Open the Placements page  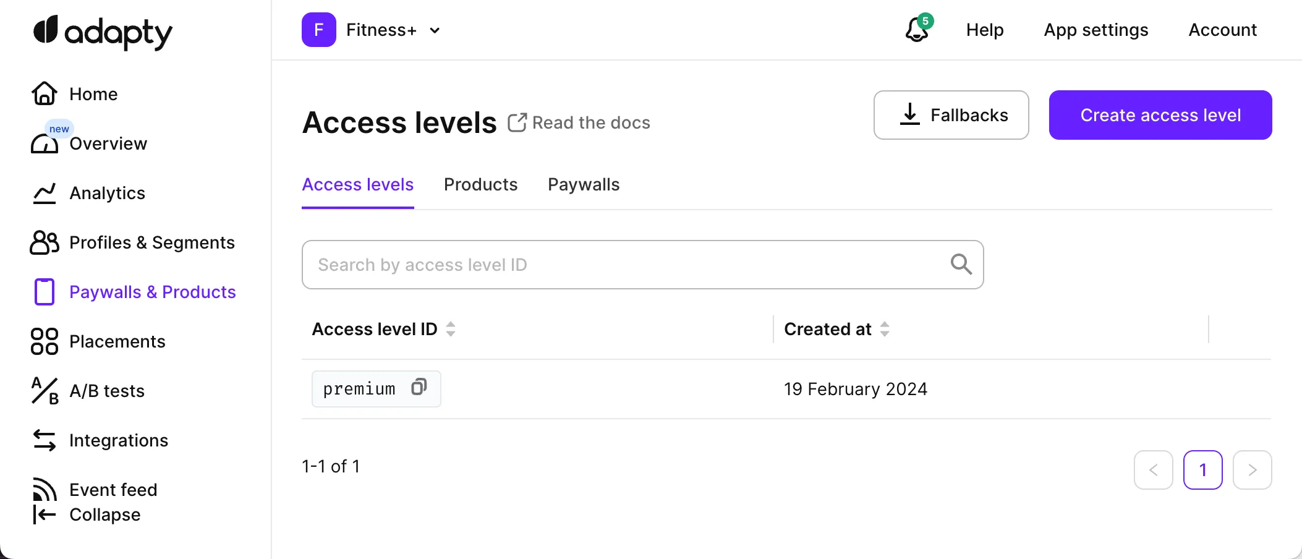click(117, 341)
